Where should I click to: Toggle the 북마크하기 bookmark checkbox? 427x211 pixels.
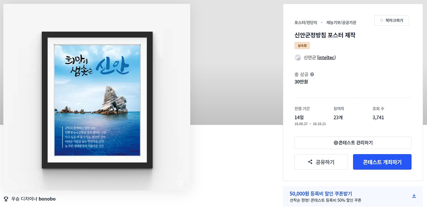[382, 20]
